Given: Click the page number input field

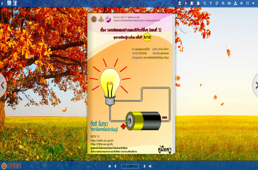Looking at the screenshot, I should point(130,166).
